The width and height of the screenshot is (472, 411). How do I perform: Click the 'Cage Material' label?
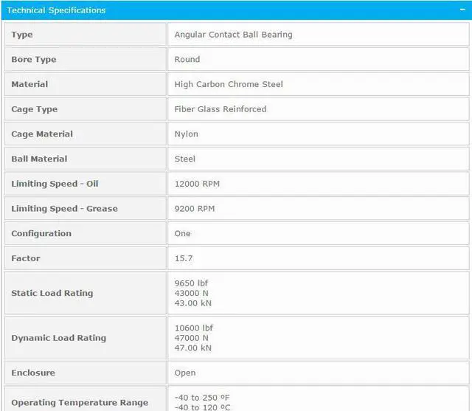(x=42, y=134)
